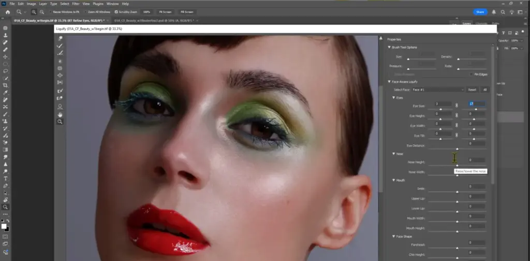
Task: Click the zoom in magnifier icon
Action: pyautogui.click(x=34, y=11)
